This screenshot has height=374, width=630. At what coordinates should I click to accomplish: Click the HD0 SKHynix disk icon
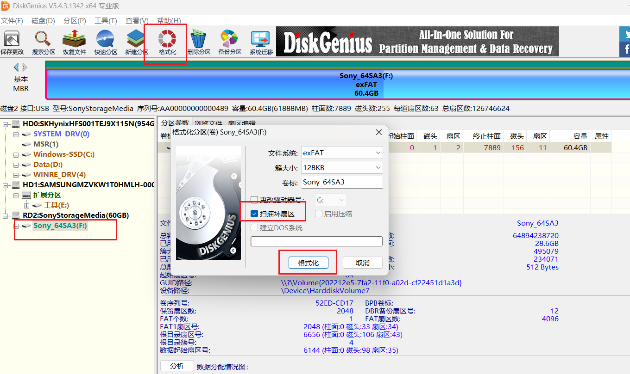point(16,124)
